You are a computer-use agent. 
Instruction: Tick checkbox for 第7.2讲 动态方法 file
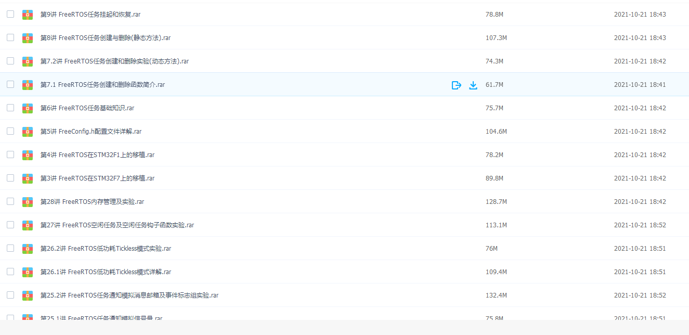[x=10, y=61]
